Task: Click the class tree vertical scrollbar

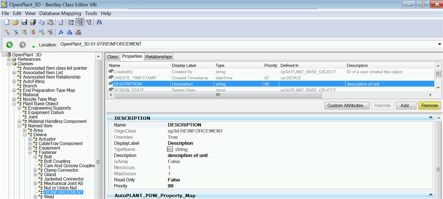Action: (x=98, y=162)
